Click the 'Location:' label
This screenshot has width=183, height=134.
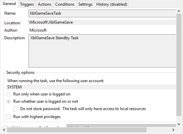click(x=13, y=23)
